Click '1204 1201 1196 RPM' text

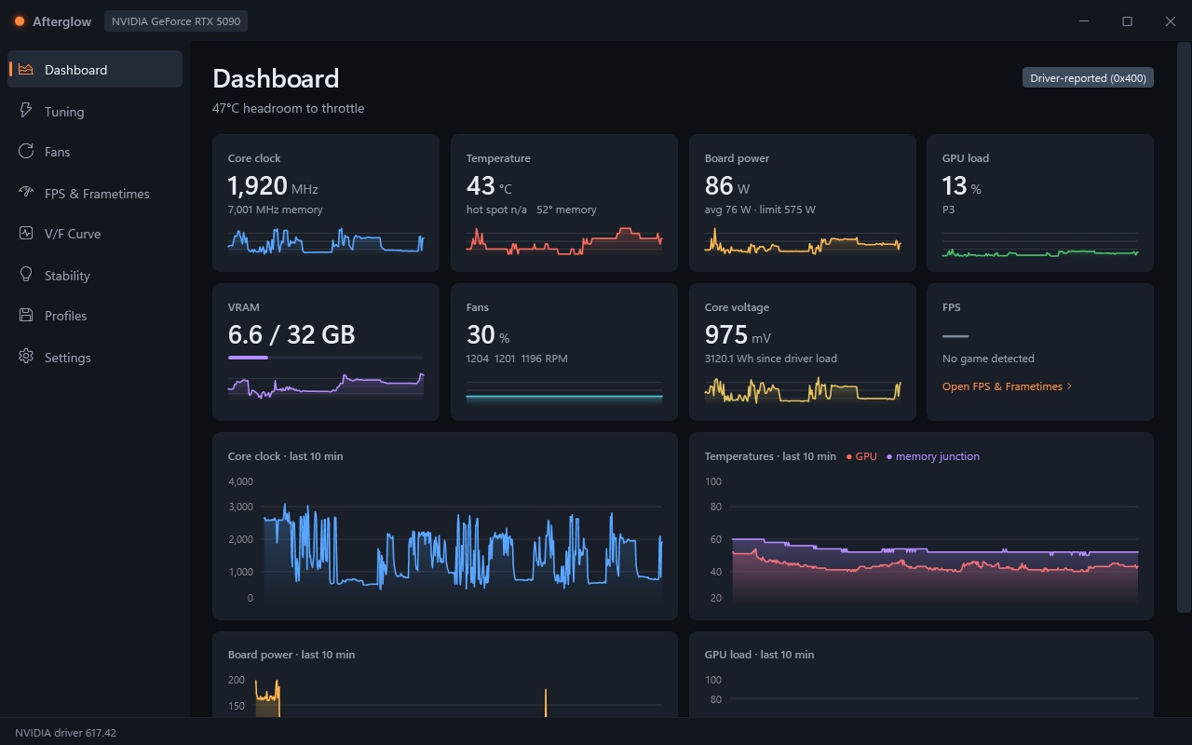pyautogui.click(x=517, y=359)
